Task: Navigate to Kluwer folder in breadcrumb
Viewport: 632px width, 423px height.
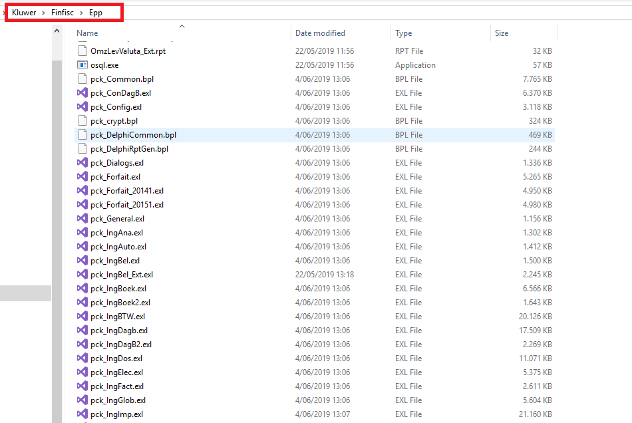Action: click(24, 13)
